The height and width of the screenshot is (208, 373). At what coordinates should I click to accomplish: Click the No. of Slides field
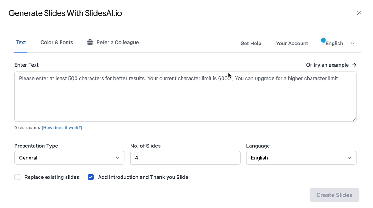185,158
